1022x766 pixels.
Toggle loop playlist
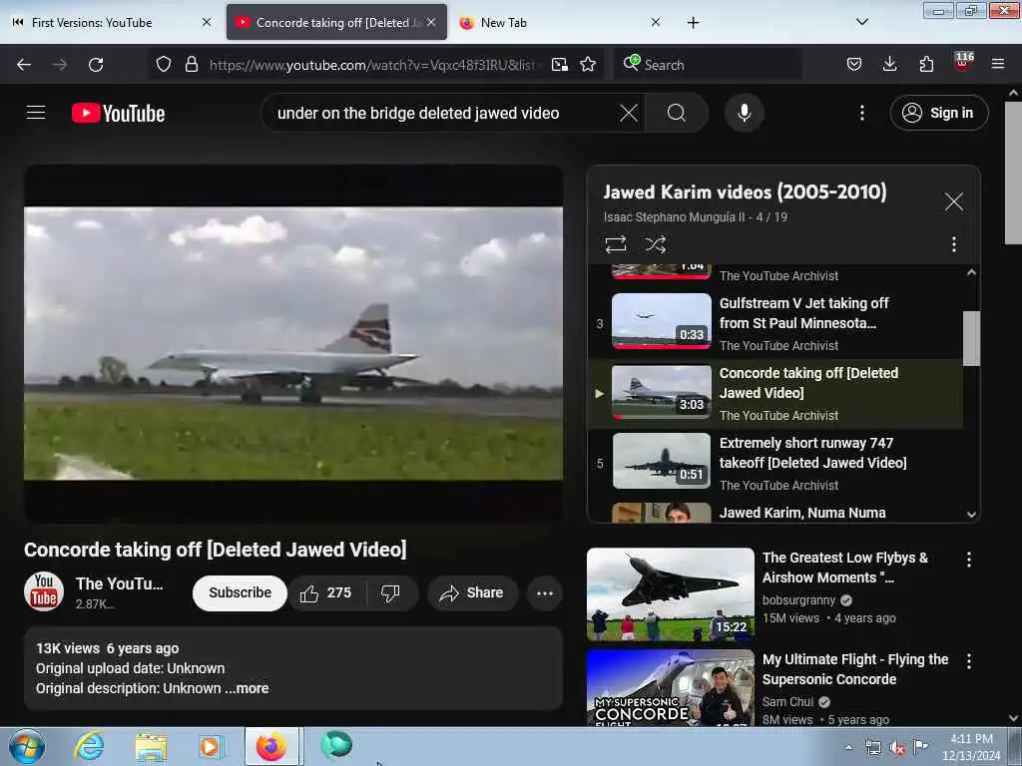pos(615,244)
